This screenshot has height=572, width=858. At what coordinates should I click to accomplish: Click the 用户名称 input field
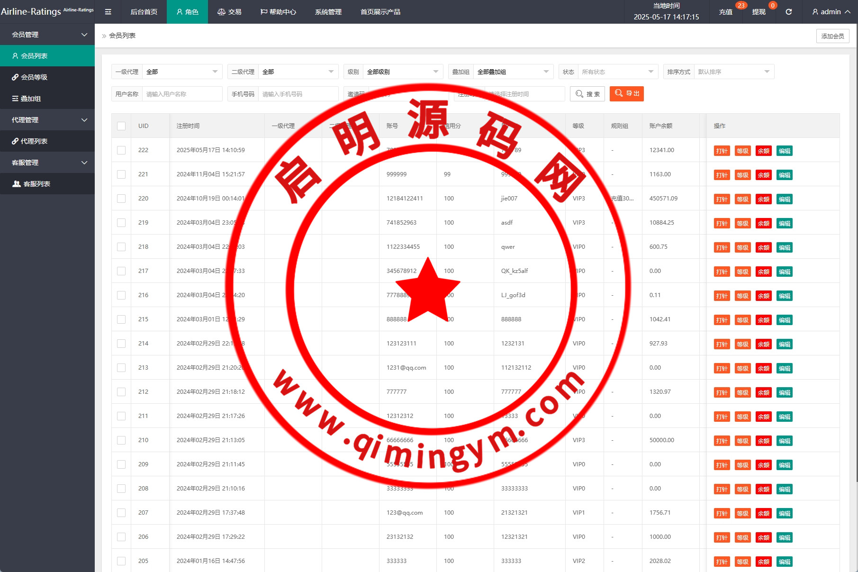point(182,94)
